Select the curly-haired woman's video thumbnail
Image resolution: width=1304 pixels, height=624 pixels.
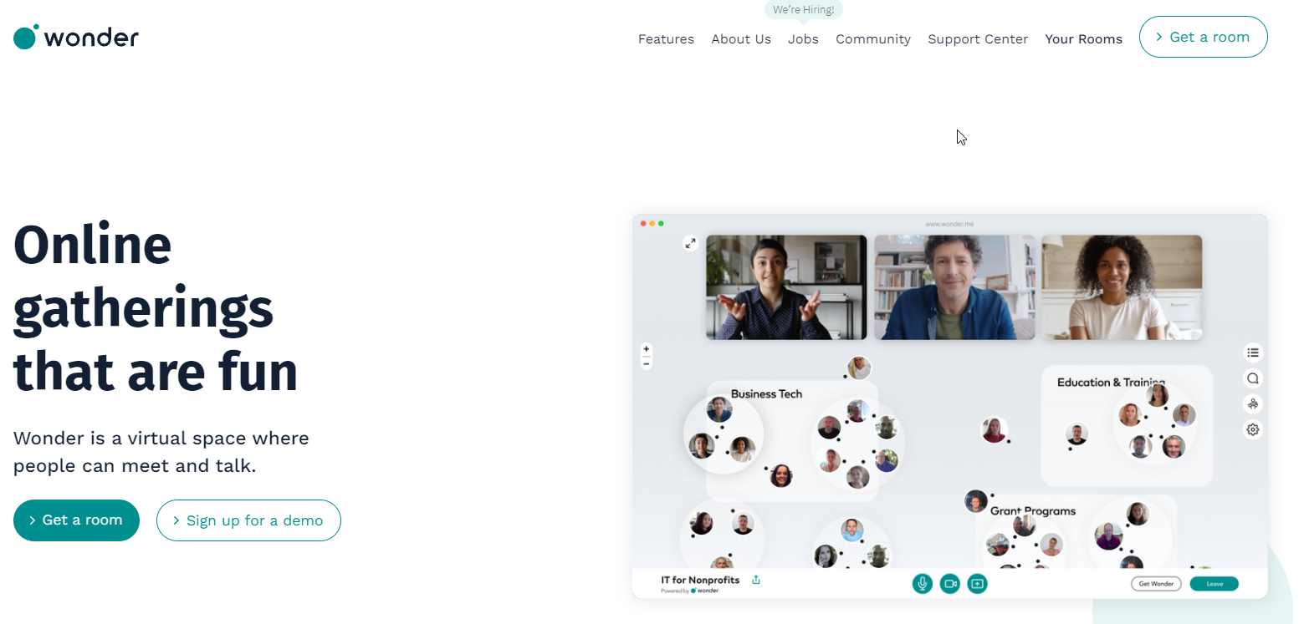(1121, 287)
